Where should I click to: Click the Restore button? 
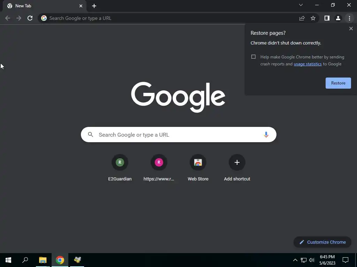click(x=338, y=83)
